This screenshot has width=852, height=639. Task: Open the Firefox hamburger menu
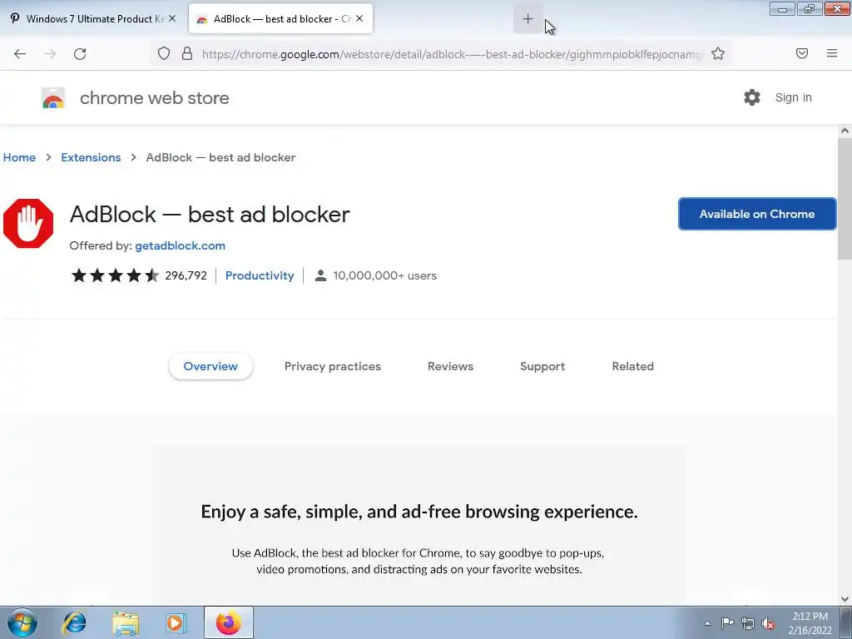pyautogui.click(x=832, y=53)
